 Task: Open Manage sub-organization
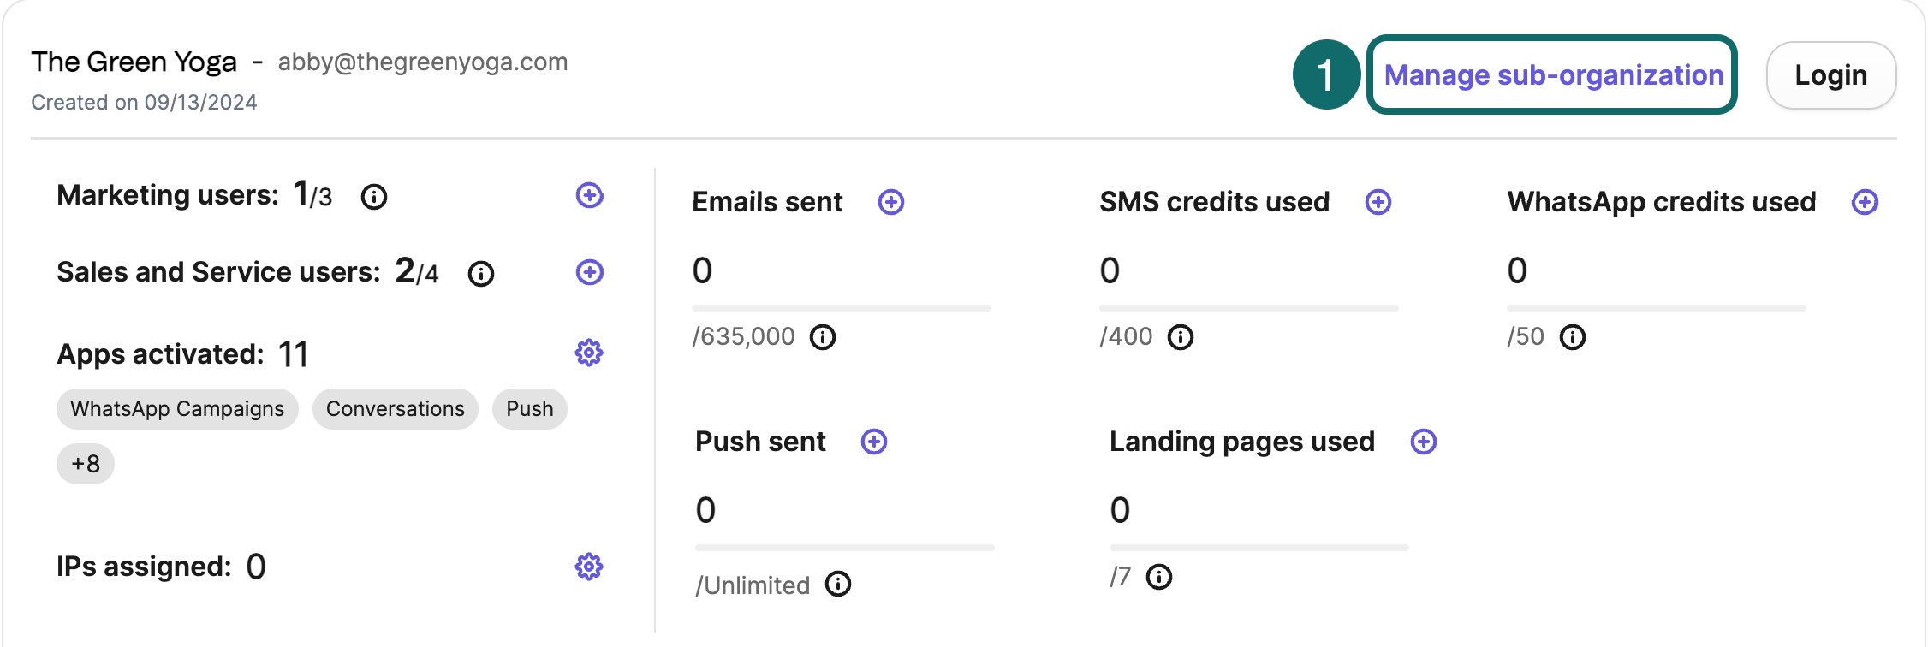[x=1553, y=75]
